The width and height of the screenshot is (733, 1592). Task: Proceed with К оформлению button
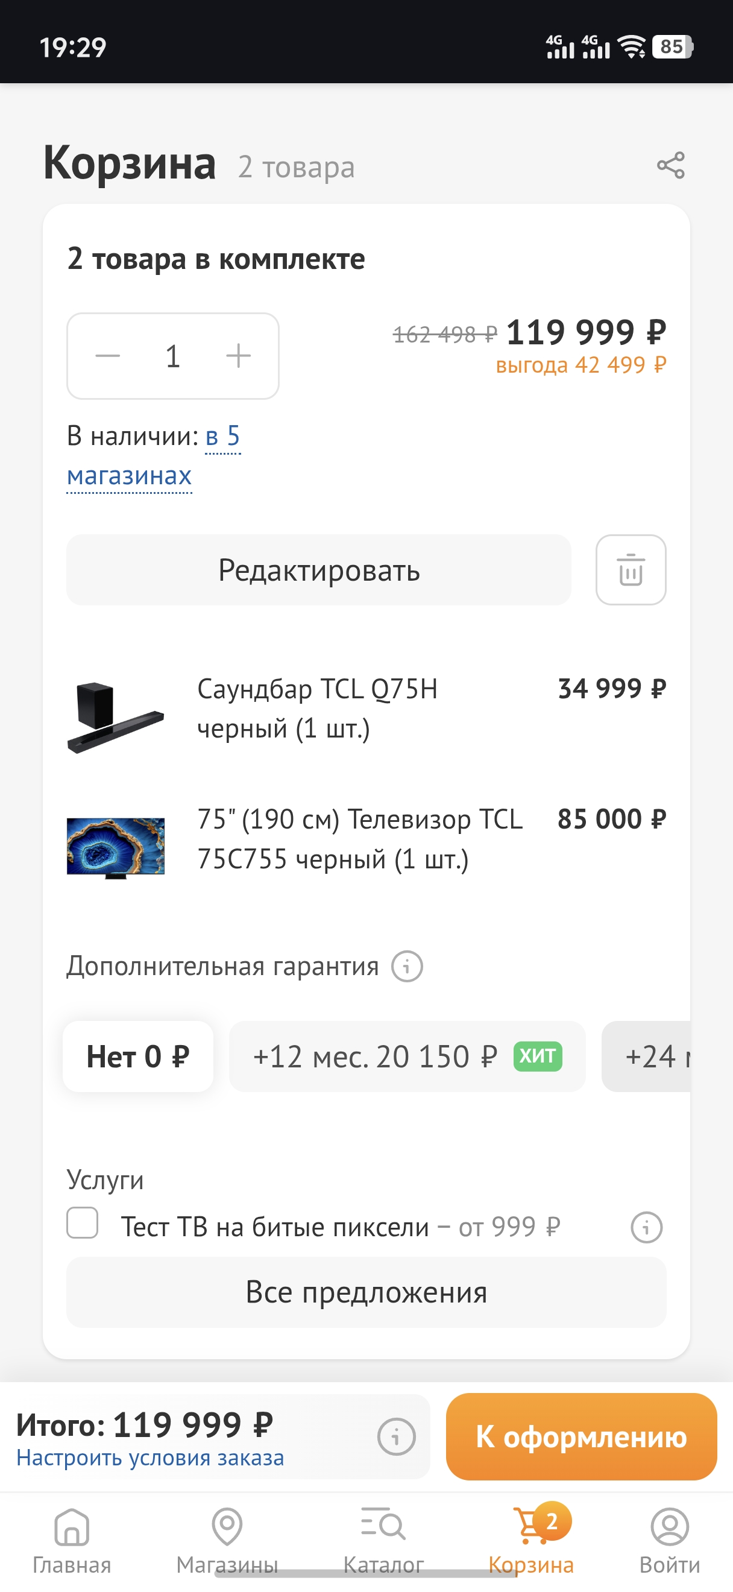581,1436
